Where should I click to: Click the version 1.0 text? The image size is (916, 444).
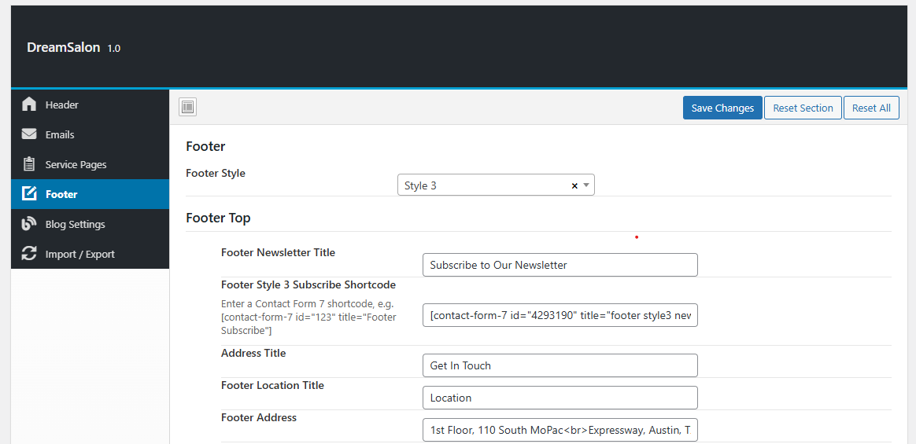point(114,49)
